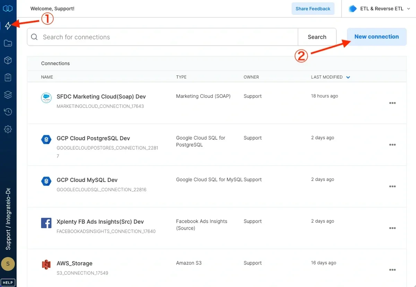416x287 pixels.
Task: Open Settings gear in the sidebar
Action: pyautogui.click(x=8, y=129)
